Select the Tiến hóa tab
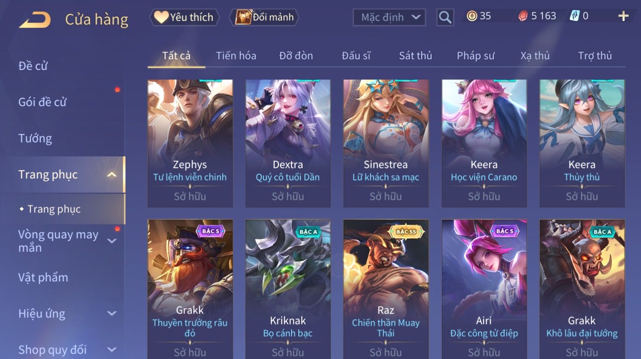The image size is (641, 359). 236,56
